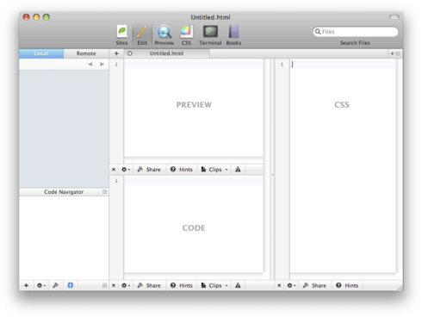Open the code pane gear menu
The width and height of the screenshot is (422, 317).
(126, 285)
